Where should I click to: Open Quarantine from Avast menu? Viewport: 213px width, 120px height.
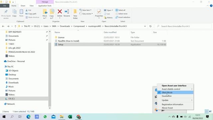pos(166,96)
